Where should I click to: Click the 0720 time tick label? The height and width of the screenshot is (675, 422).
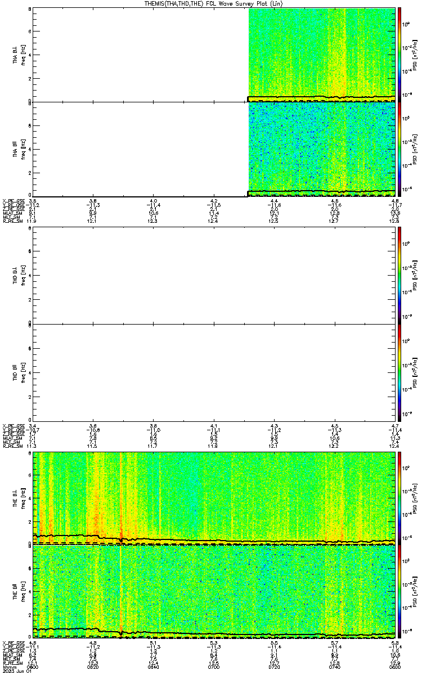pos(275,667)
